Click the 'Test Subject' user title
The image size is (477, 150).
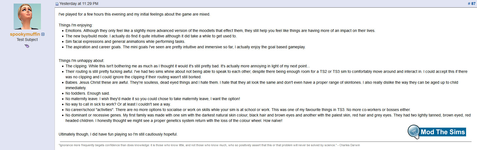click(x=27, y=40)
